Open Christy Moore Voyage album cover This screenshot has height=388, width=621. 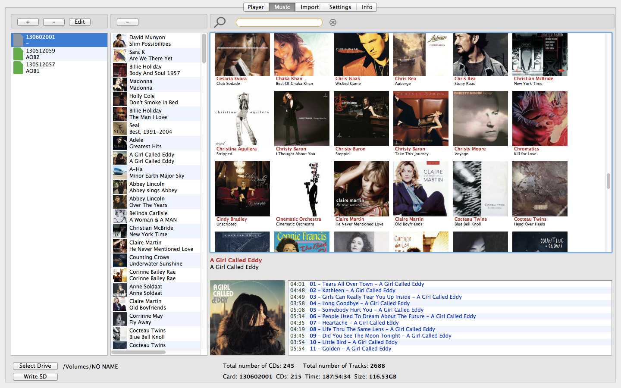[x=480, y=119]
